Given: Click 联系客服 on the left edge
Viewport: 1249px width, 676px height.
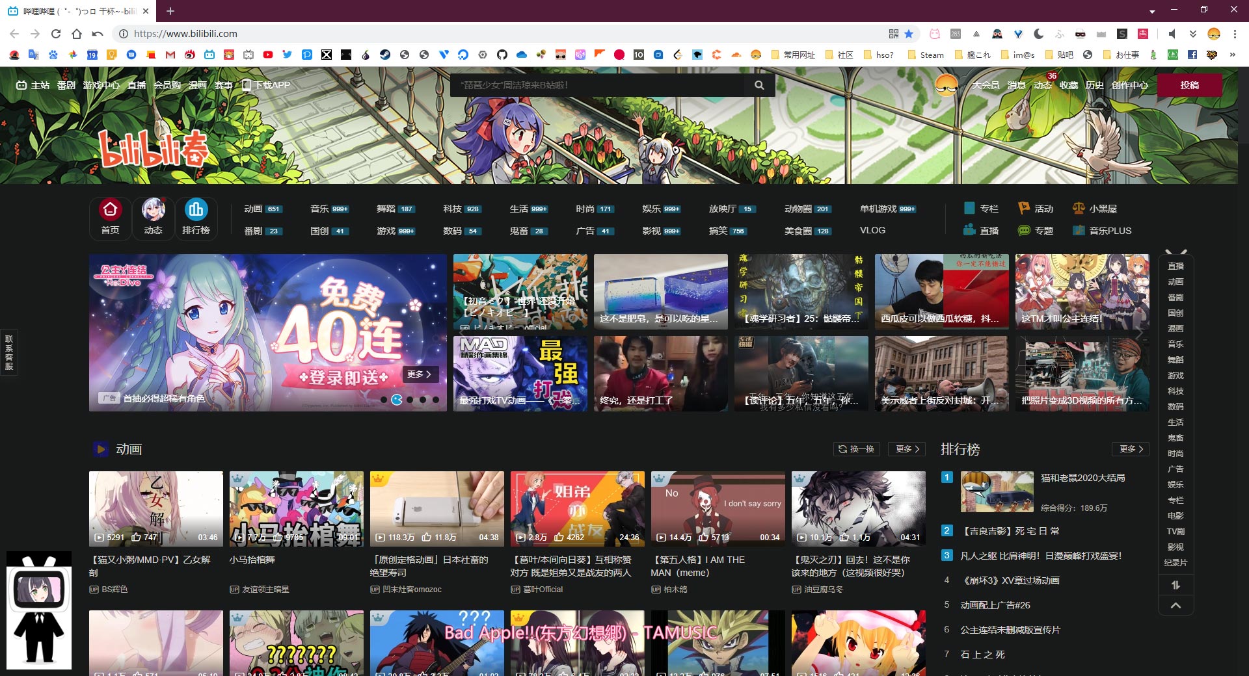Looking at the screenshot, I should [x=9, y=352].
